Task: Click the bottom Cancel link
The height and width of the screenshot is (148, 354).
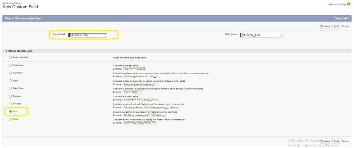Action: click(x=345, y=141)
